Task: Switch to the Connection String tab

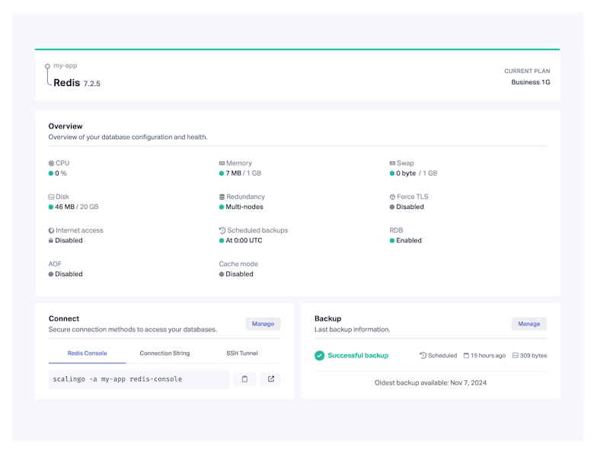Action: [x=164, y=353]
